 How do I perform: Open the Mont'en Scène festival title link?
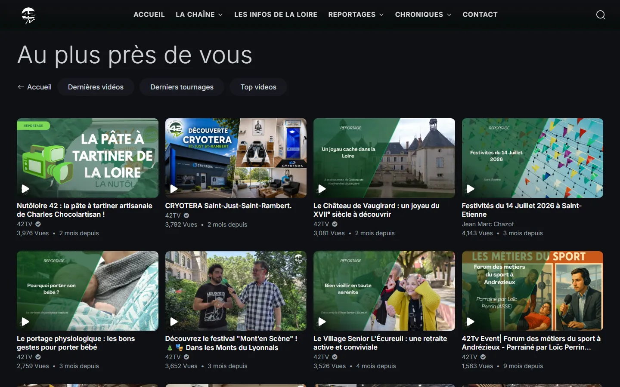pos(231,343)
